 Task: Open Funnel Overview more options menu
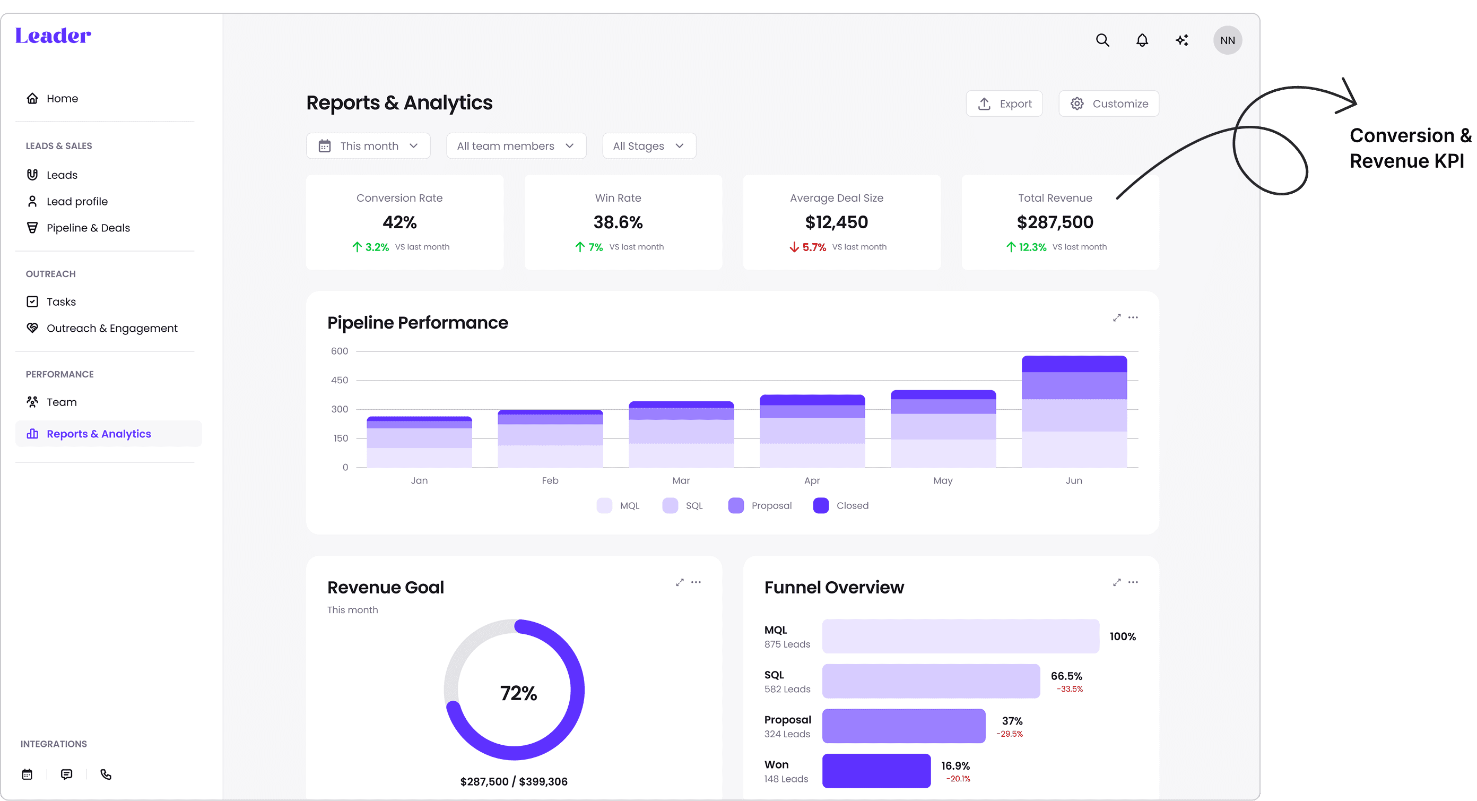pos(1133,582)
